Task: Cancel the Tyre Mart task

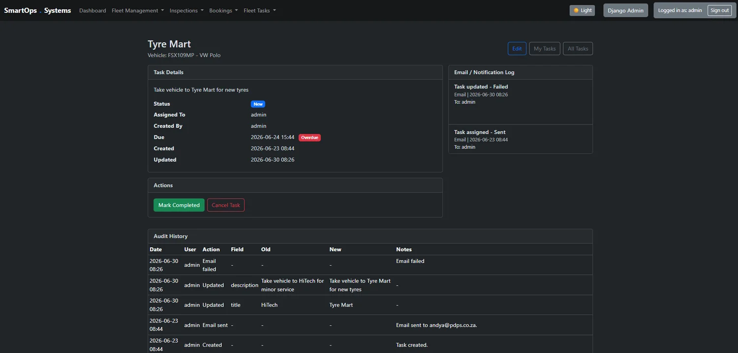Action: (x=226, y=205)
